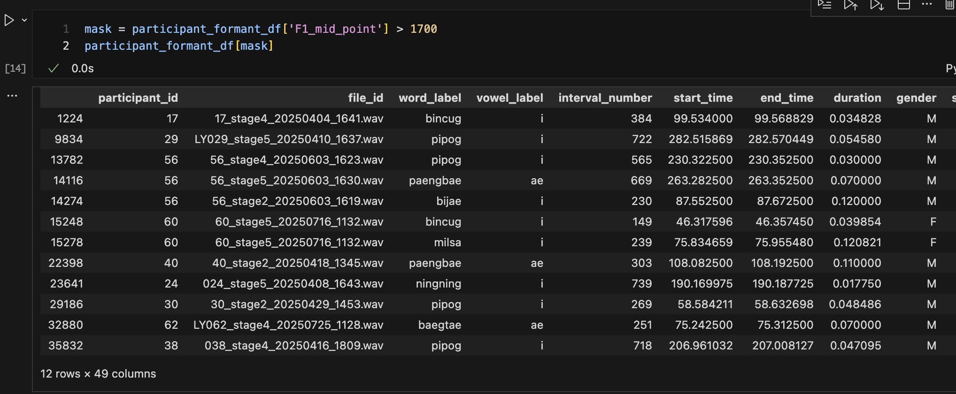Click the duration column header
Screen dimensions: 956x394
[857, 98]
